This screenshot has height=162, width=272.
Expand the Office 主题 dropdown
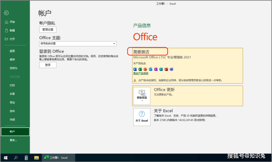[x=78, y=44]
